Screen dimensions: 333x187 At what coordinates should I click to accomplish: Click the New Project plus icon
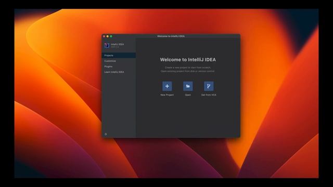tap(167, 86)
